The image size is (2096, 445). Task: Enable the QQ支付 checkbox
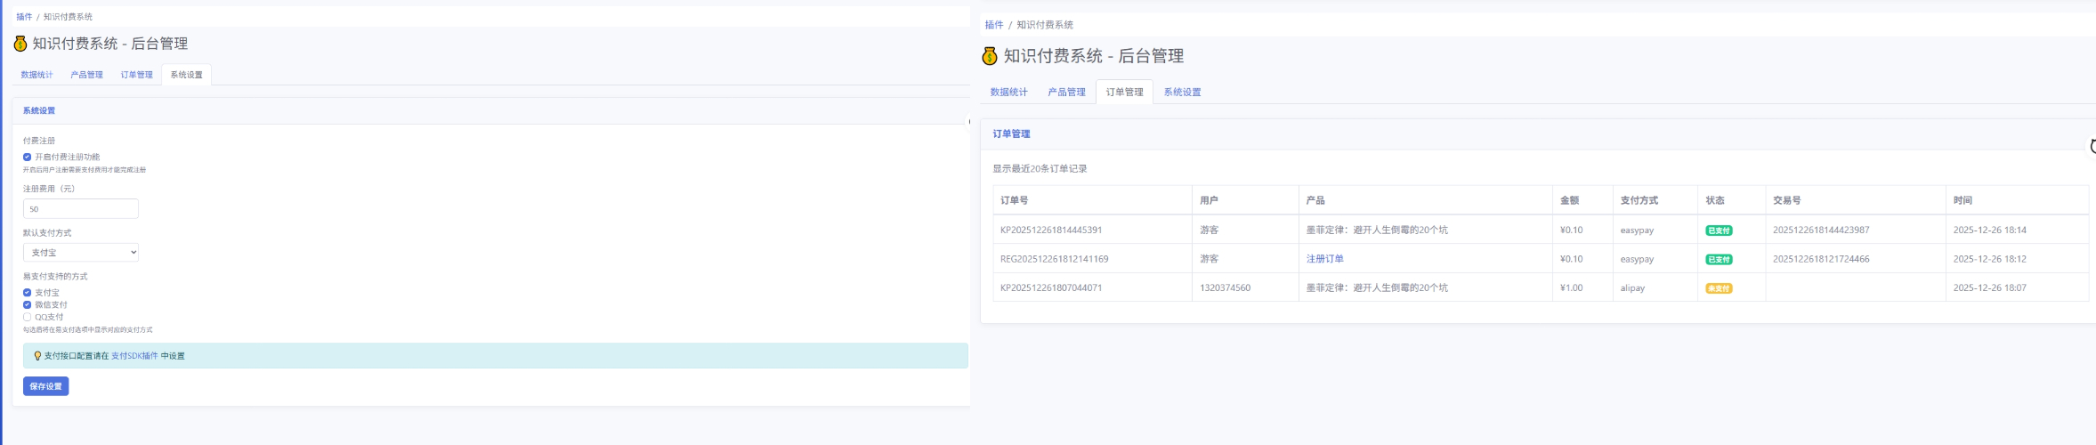point(27,317)
